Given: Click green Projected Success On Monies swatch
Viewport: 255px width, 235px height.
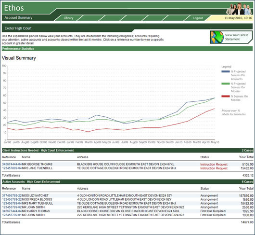Looking at the screenshot, I should pos(226,83).
